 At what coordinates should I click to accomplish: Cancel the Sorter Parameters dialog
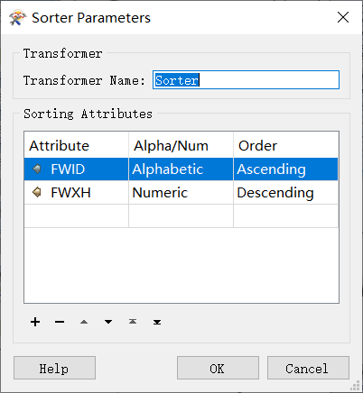click(x=308, y=368)
